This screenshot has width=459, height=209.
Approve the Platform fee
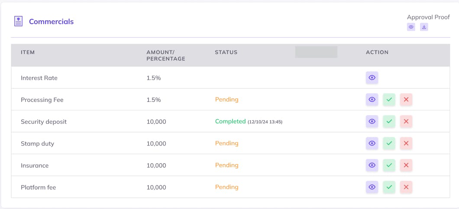tap(389, 187)
